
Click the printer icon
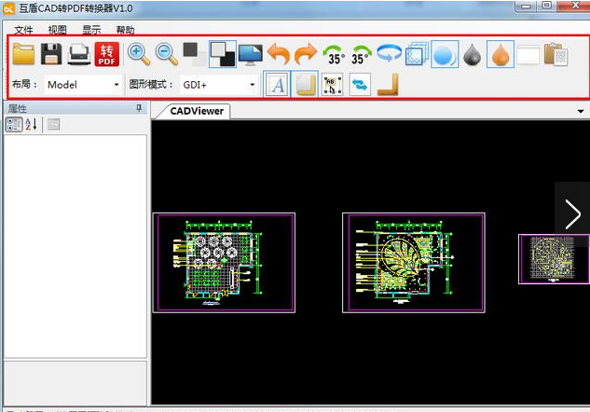click(79, 55)
